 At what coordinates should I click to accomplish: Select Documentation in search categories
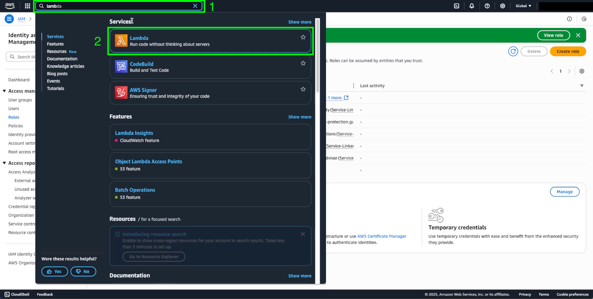point(62,59)
